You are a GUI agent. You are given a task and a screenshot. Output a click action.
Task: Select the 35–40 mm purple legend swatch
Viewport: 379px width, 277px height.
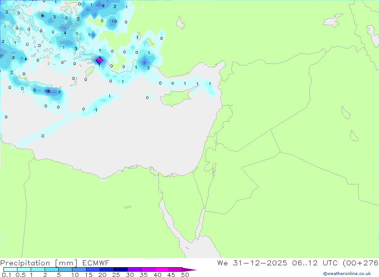click(148, 269)
